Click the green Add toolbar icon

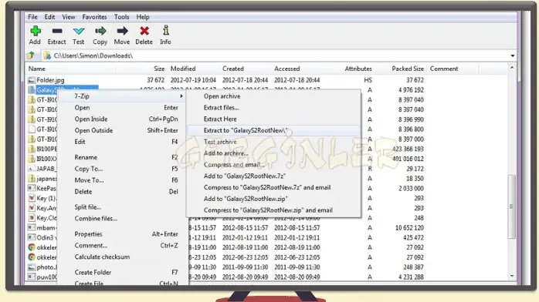(x=35, y=31)
